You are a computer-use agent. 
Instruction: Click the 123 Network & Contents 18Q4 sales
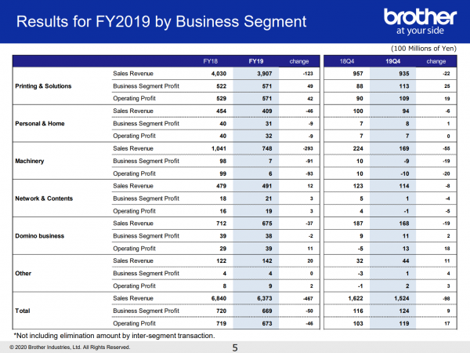pyautogui.click(x=358, y=186)
